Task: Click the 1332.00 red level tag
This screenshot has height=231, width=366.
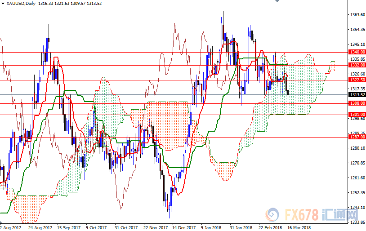Action: [357, 65]
